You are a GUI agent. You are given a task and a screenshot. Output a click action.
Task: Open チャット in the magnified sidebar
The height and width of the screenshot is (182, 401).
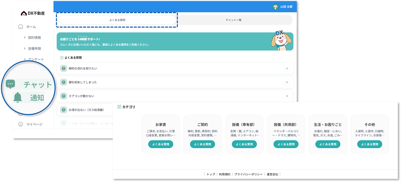point(38,85)
